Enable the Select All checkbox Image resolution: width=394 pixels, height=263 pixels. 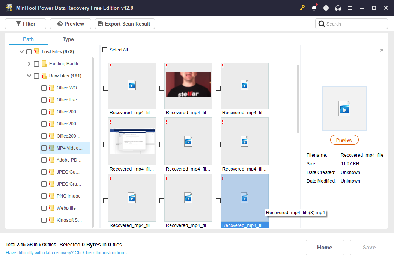coord(105,50)
